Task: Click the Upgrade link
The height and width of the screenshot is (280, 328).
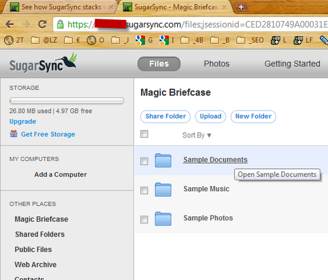Action: (x=23, y=122)
